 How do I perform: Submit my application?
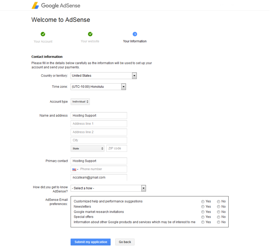point(91,242)
